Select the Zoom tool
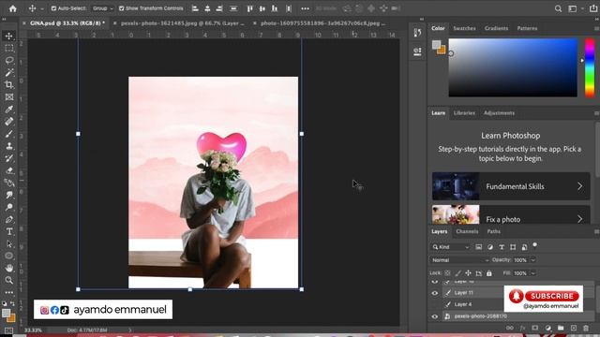This screenshot has height=337, width=600. 9,281
